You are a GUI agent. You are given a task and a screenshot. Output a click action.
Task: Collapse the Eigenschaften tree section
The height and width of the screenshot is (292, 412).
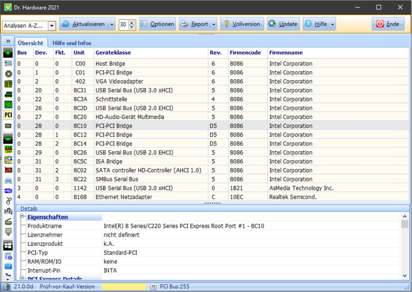click(22, 217)
